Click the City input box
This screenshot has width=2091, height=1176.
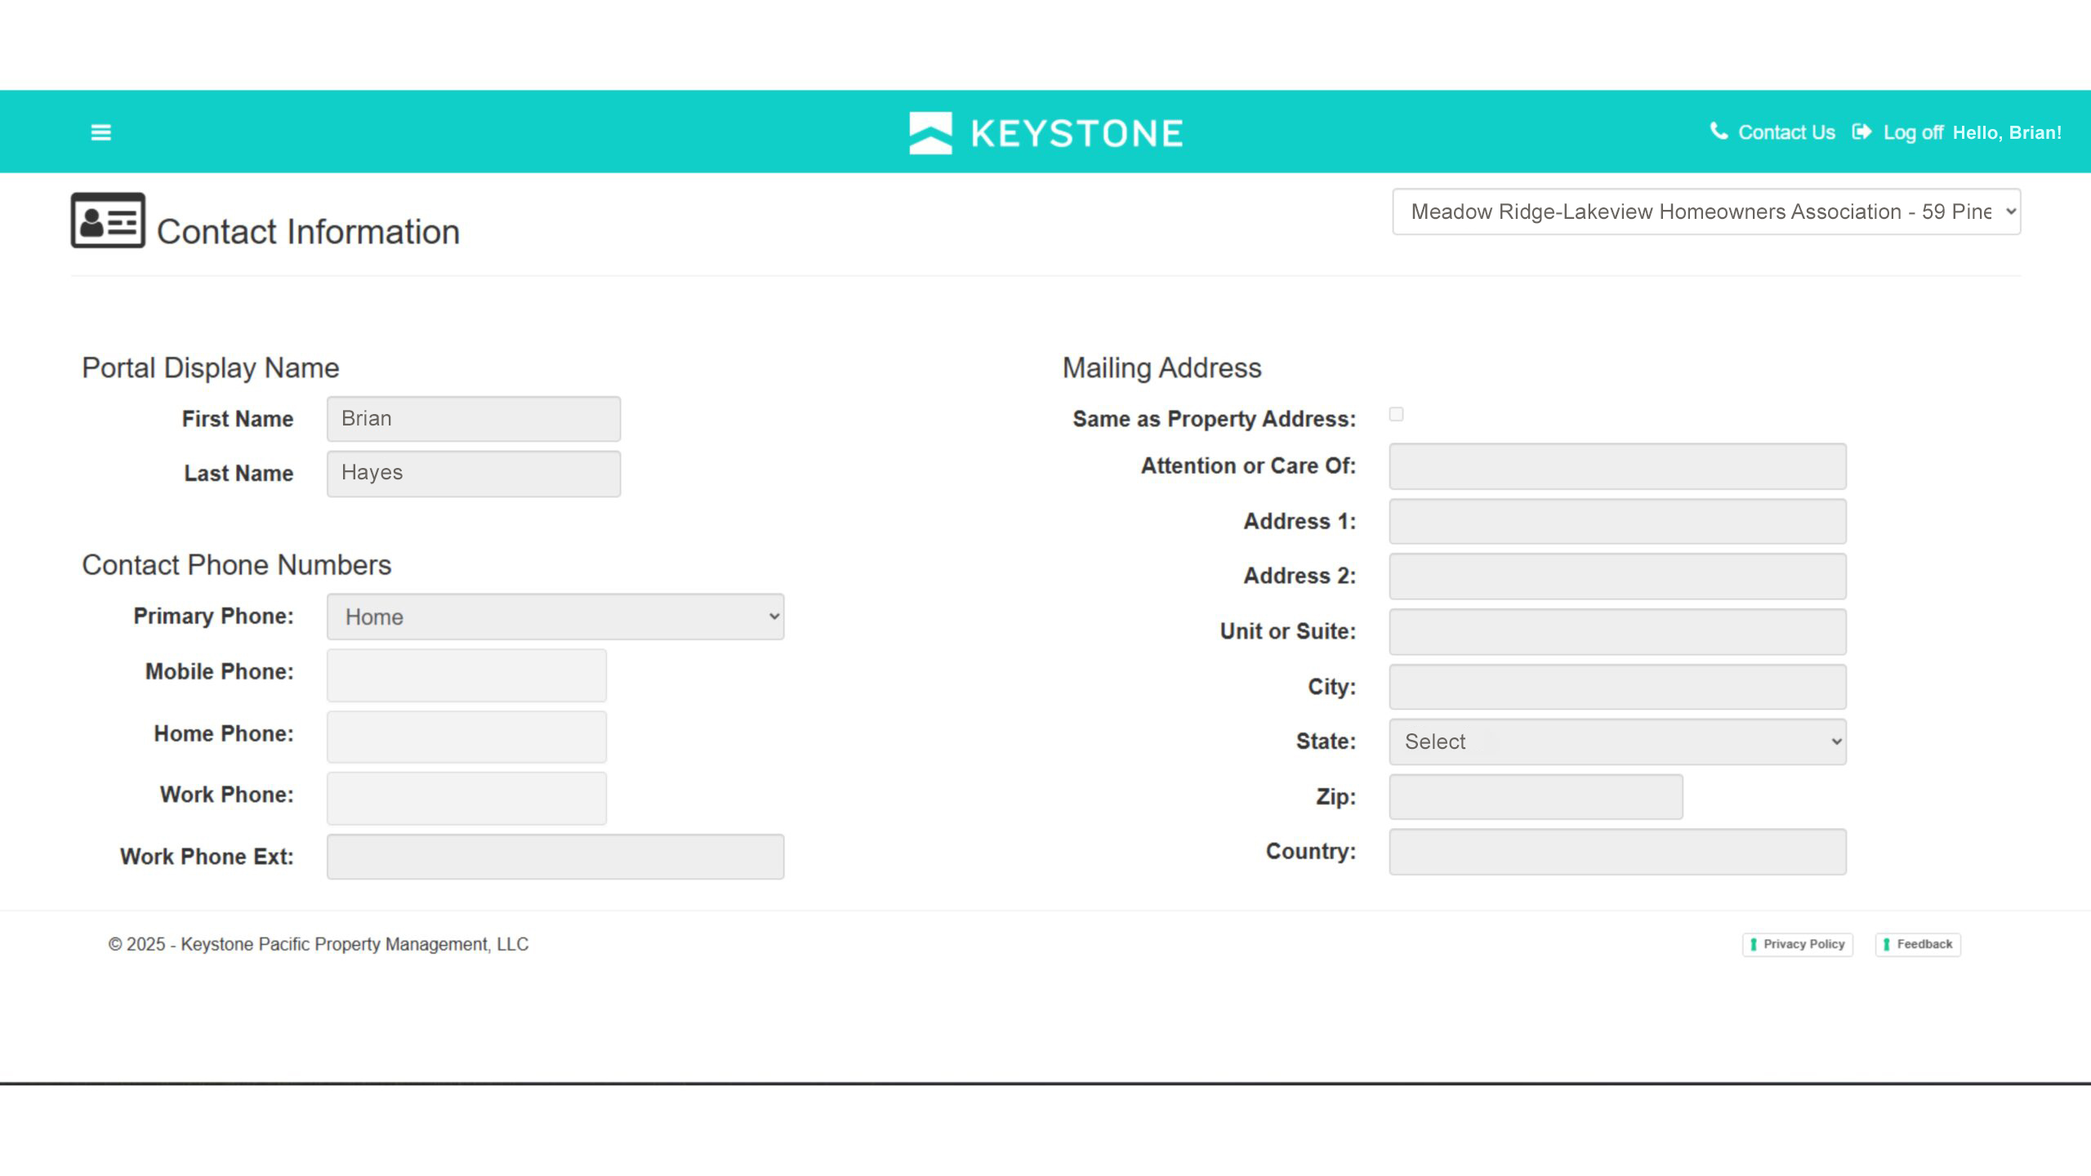click(1617, 687)
